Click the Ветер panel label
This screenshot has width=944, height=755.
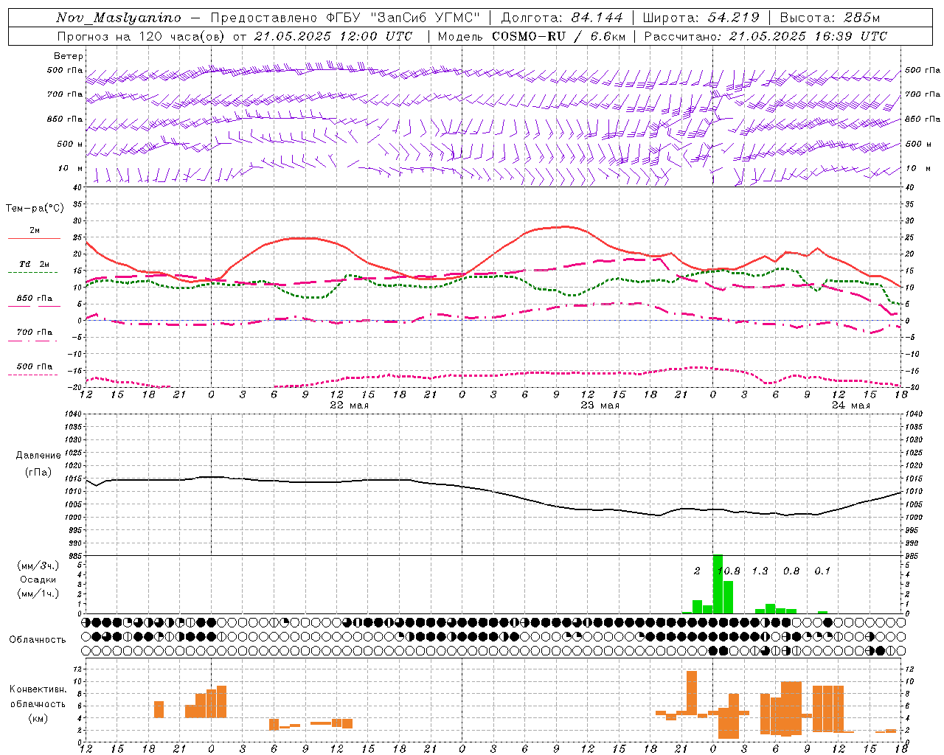click(69, 56)
